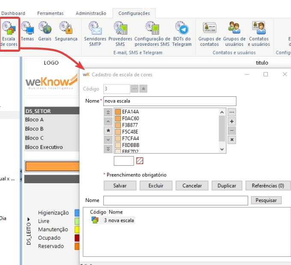Open Grupos de contatos
The width and height of the screenshot is (291, 265).
210,34
